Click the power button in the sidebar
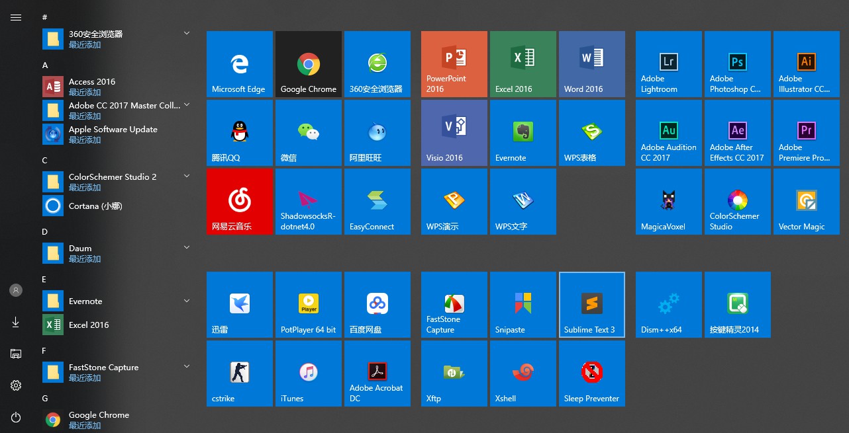This screenshot has height=433, width=849. tap(16, 417)
